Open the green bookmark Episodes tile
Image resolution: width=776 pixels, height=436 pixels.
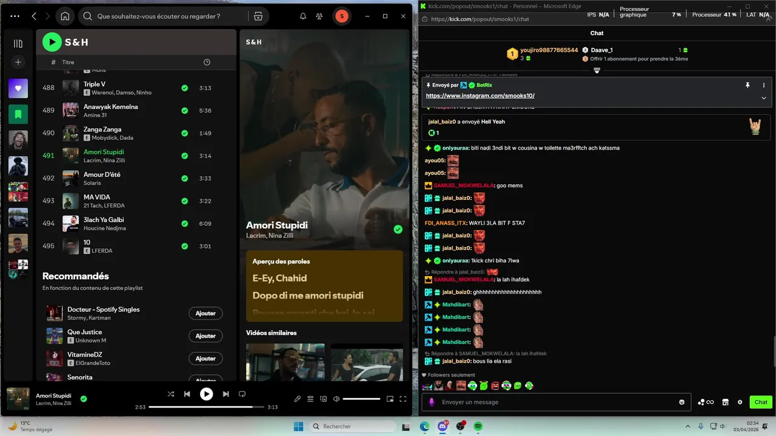pyautogui.click(x=18, y=114)
